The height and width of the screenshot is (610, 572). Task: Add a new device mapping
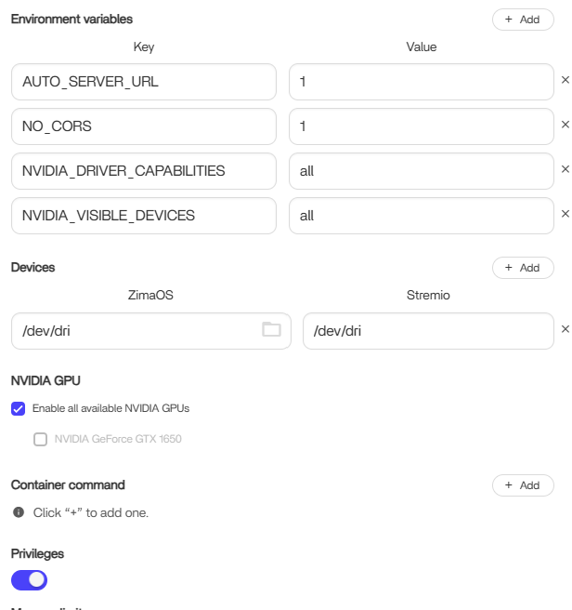coord(523,268)
